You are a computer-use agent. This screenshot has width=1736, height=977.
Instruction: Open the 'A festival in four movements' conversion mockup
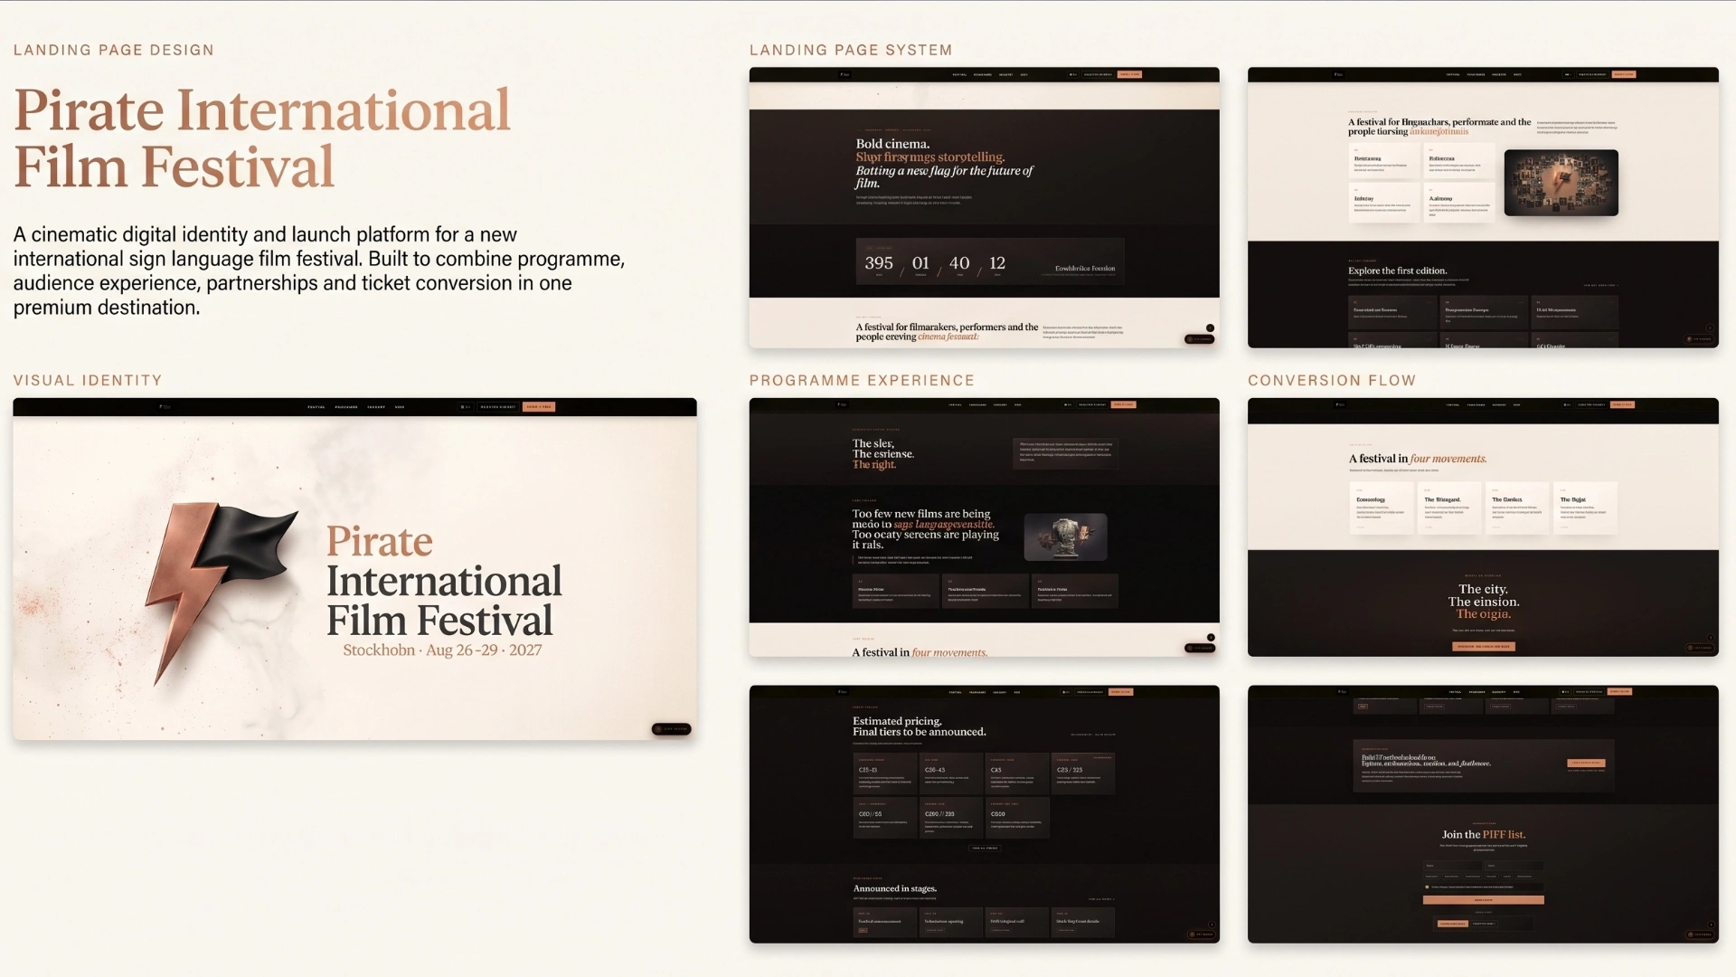click(x=1483, y=526)
